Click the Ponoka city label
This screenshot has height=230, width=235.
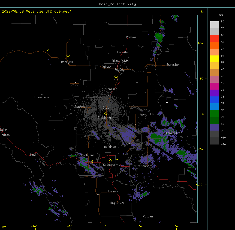tap(131, 37)
